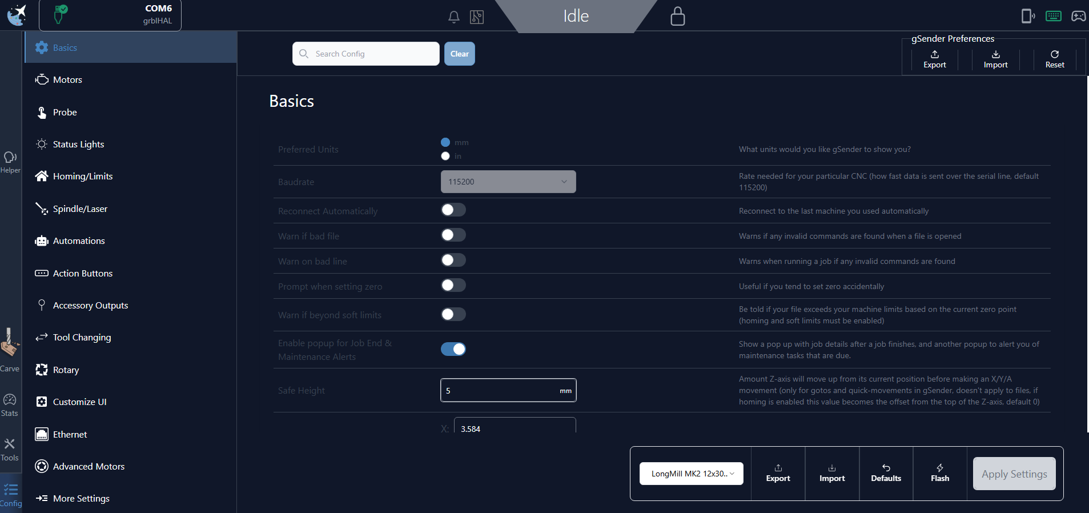
Task: Open the Baudrate 115200 dropdown
Action: pos(508,182)
